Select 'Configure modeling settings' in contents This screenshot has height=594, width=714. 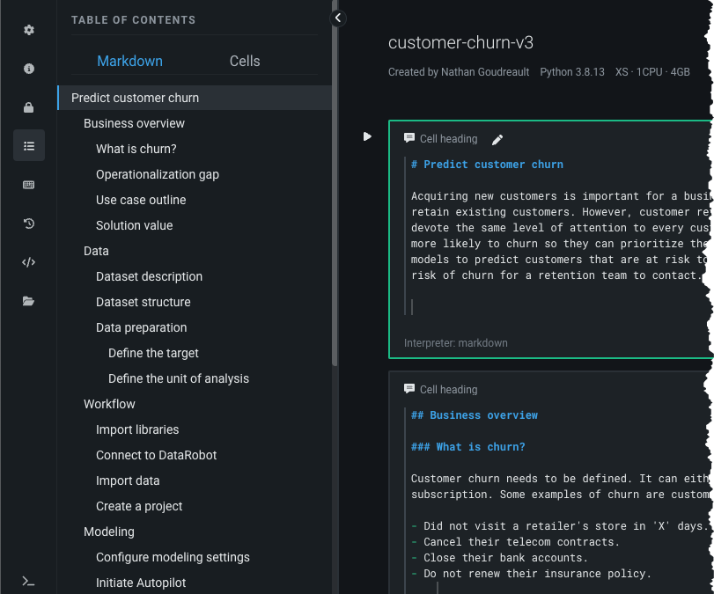click(173, 557)
